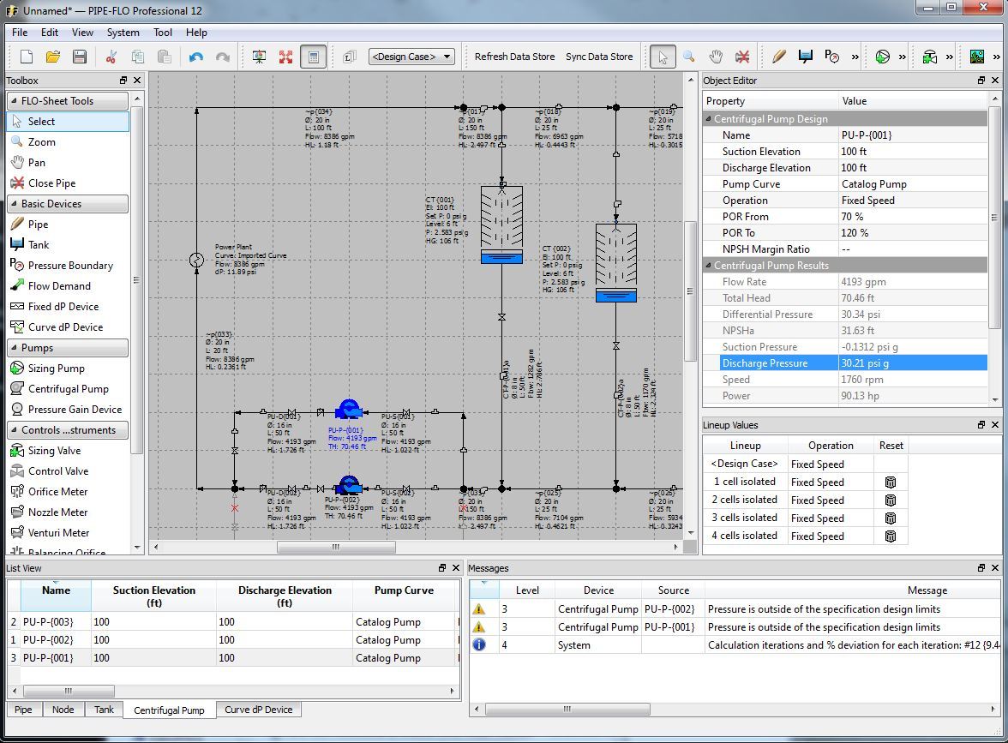
Task: Activate the Close Pipe tool in Toolbox
Action: point(51,183)
